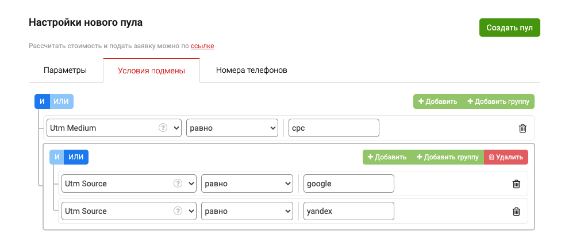This screenshot has width=561, height=250.
Task: Open the Номера телефонов tab
Action: click(x=252, y=71)
